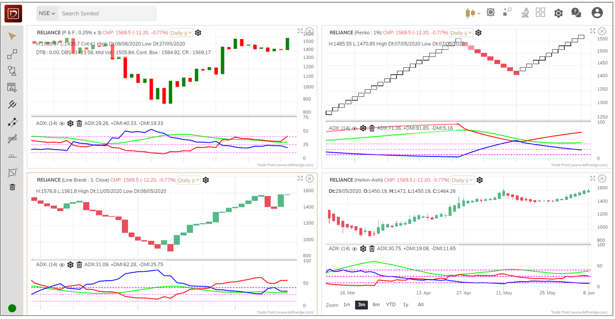This screenshot has width=615, height=319.
Task: Open settings gear on the Renko chart header
Action: 478,32
